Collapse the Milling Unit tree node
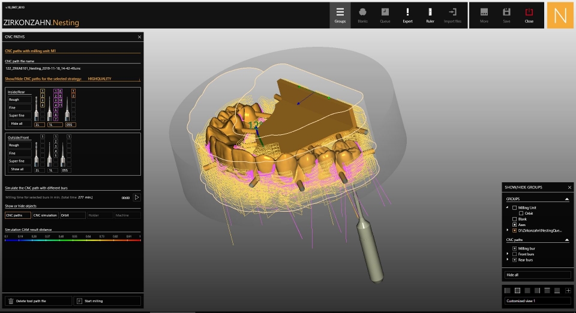Viewport: 576px width, 313px height. 508,207
